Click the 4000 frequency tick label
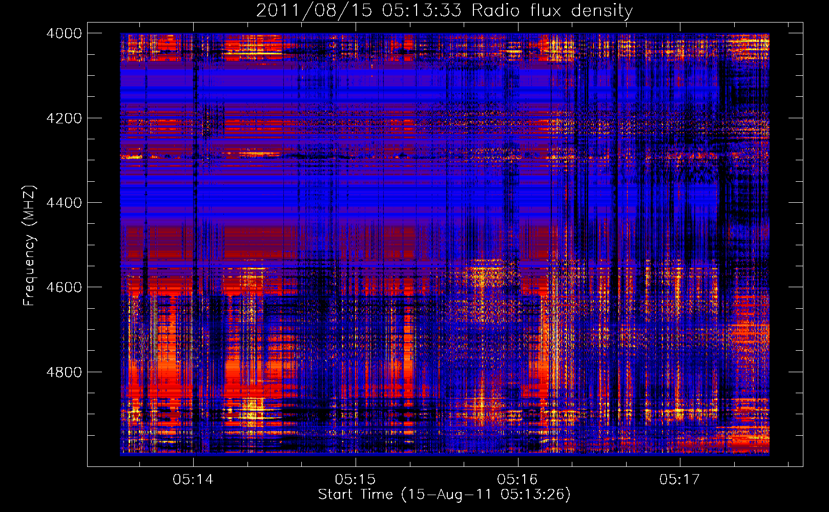The height and width of the screenshot is (512, 829). coord(64,33)
